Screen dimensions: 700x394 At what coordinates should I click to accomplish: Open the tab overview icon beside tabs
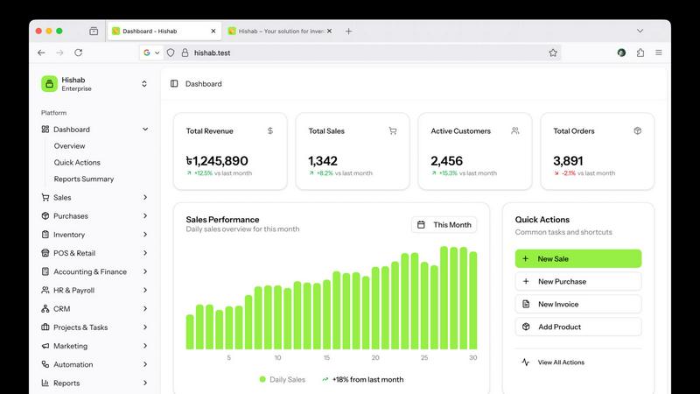coord(94,32)
